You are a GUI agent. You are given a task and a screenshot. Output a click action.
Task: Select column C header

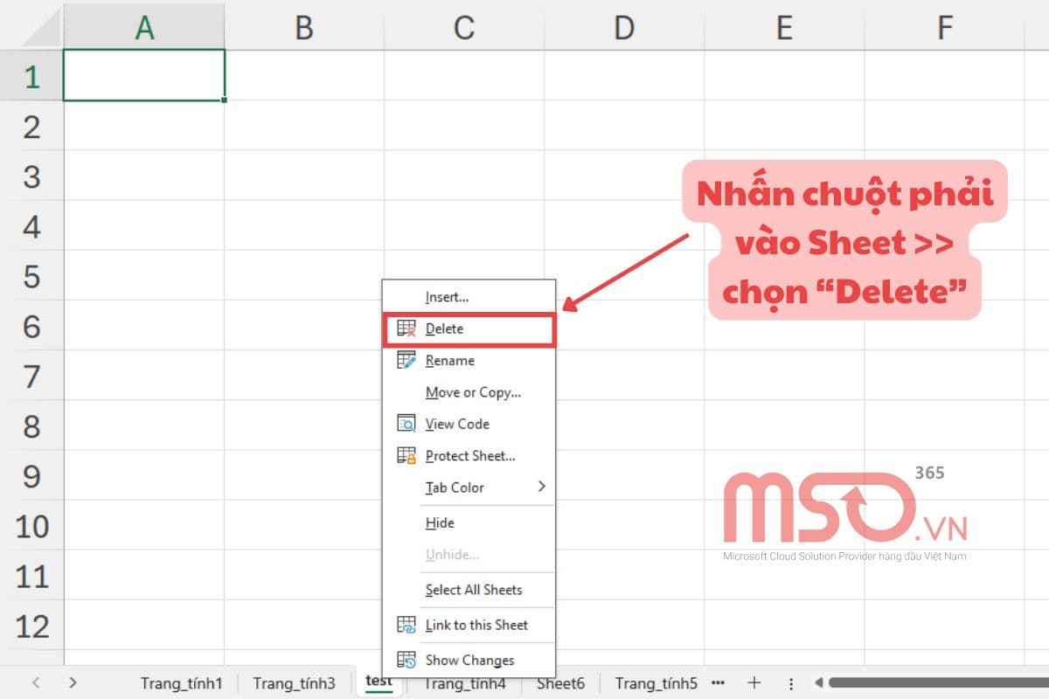[464, 28]
